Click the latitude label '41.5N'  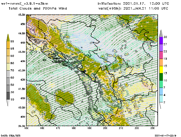coord(21,89)
